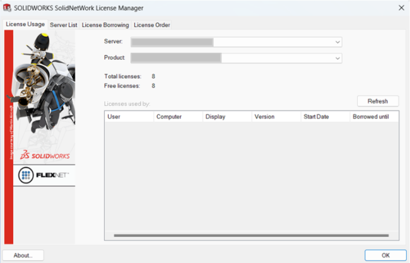Click inside the Product combo box field
Viewport: 410px width, 263px height.
pos(233,58)
